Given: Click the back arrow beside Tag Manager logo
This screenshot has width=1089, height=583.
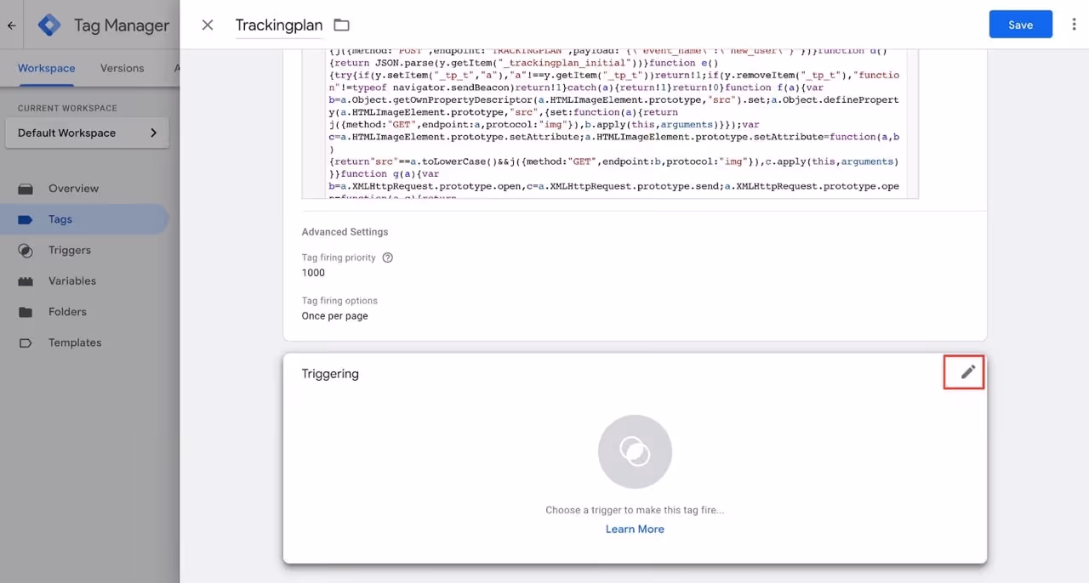Looking at the screenshot, I should coord(12,25).
